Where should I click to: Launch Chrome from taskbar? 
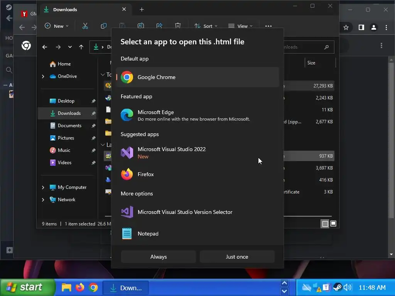(93, 288)
